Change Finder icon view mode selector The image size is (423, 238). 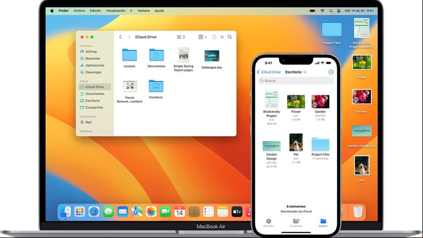point(181,37)
